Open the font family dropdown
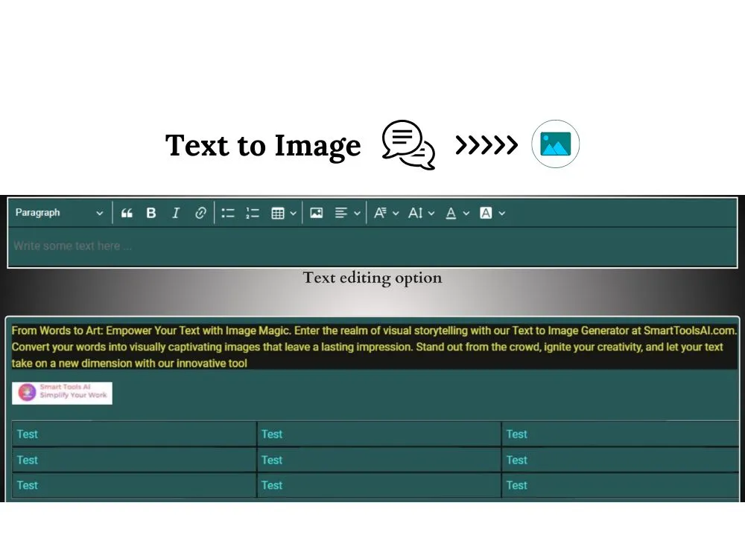The image size is (745, 558). pyautogui.click(x=386, y=214)
